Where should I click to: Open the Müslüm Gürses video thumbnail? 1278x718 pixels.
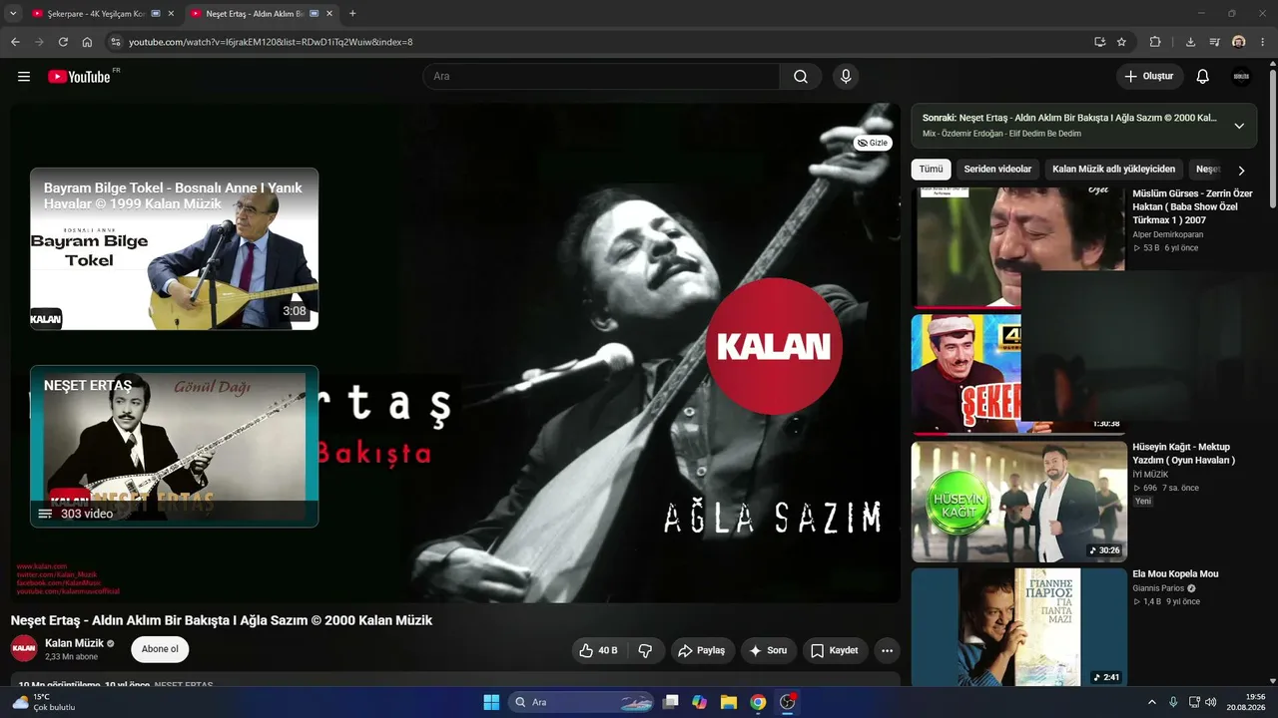coord(1018,246)
